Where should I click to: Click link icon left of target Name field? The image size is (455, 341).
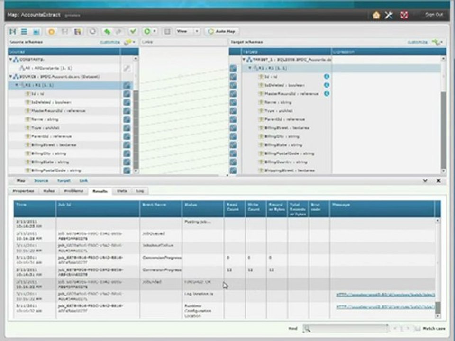tap(233, 102)
